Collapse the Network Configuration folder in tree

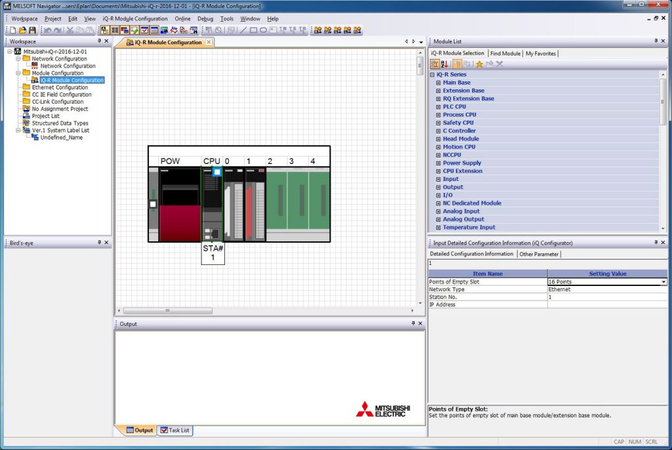point(18,59)
